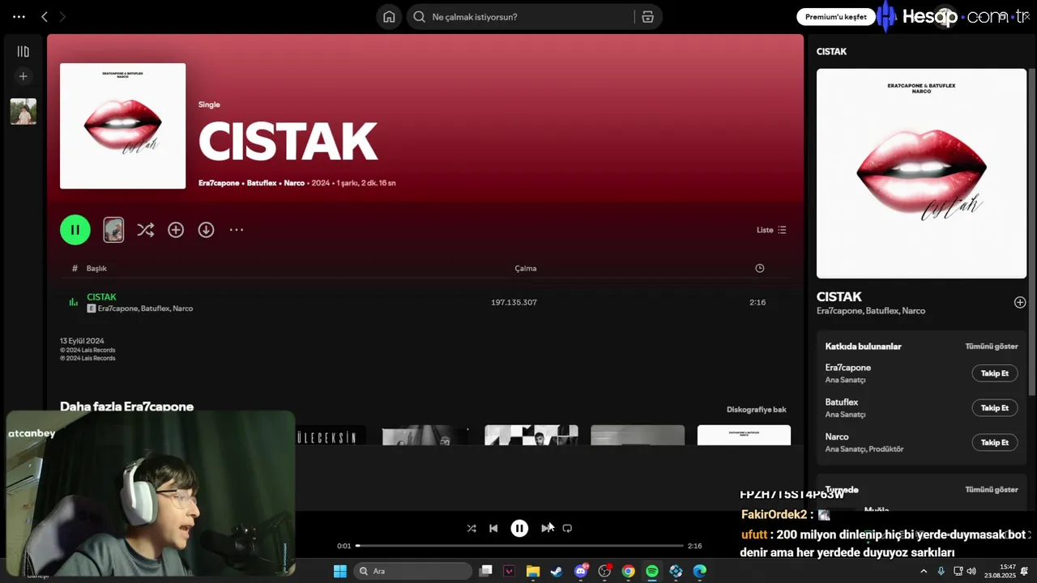Download the single with arrow icon
1037x583 pixels.
(206, 230)
